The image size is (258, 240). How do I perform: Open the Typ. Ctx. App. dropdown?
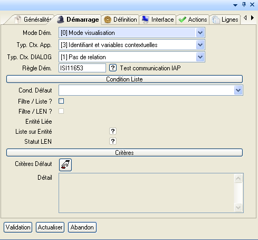200,45
